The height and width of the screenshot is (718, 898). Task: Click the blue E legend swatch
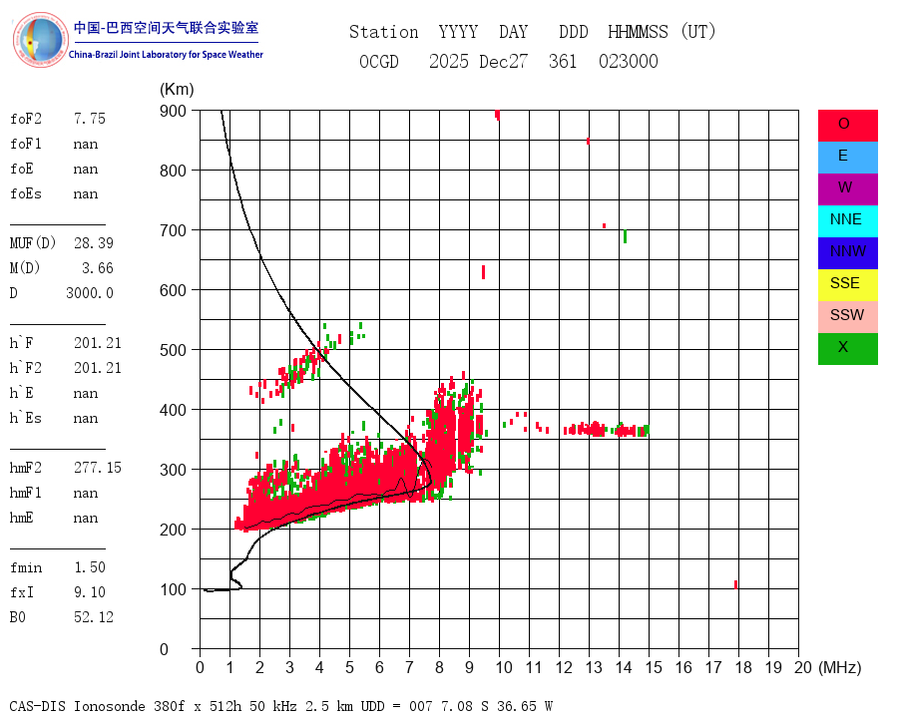click(847, 158)
